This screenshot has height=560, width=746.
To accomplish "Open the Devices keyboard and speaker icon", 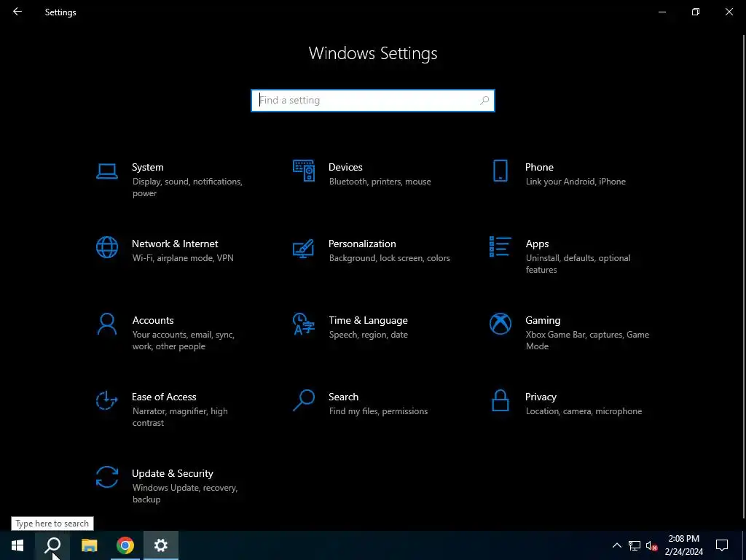I will 304,171.
